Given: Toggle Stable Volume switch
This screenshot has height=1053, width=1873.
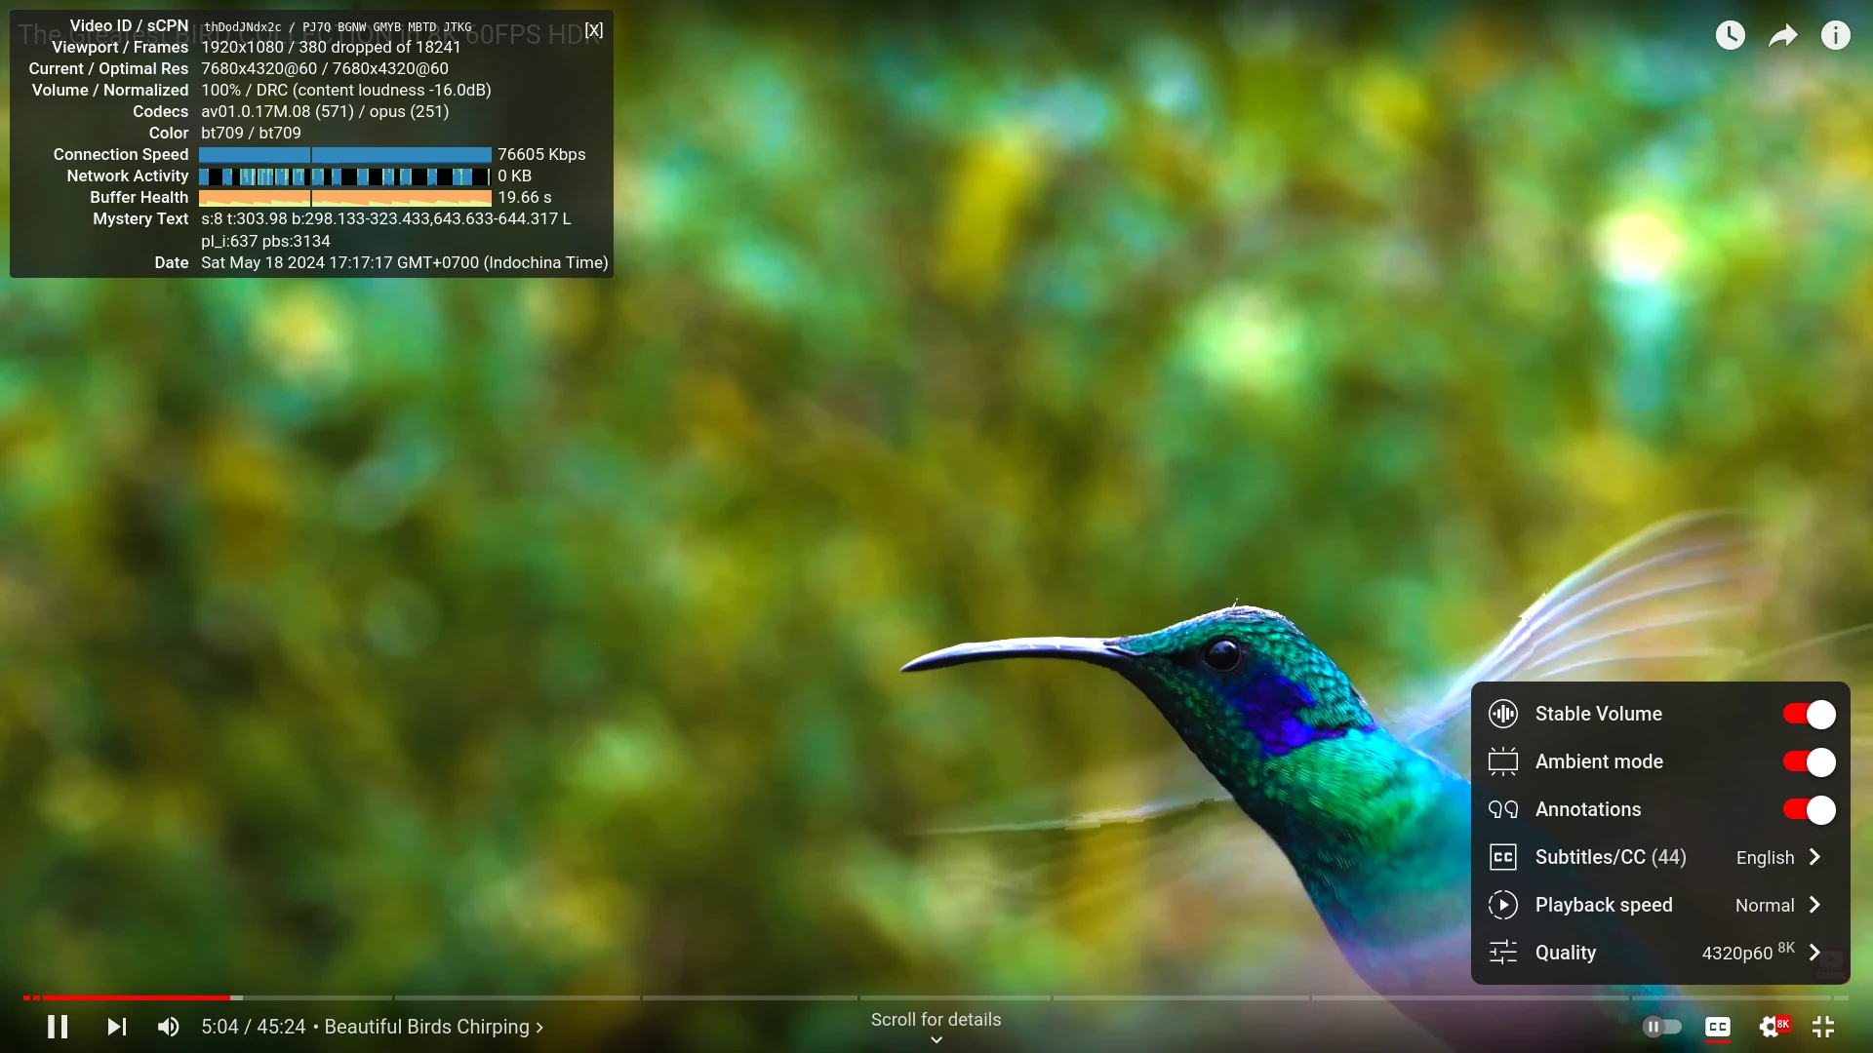Looking at the screenshot, I should pos(1809,715).
